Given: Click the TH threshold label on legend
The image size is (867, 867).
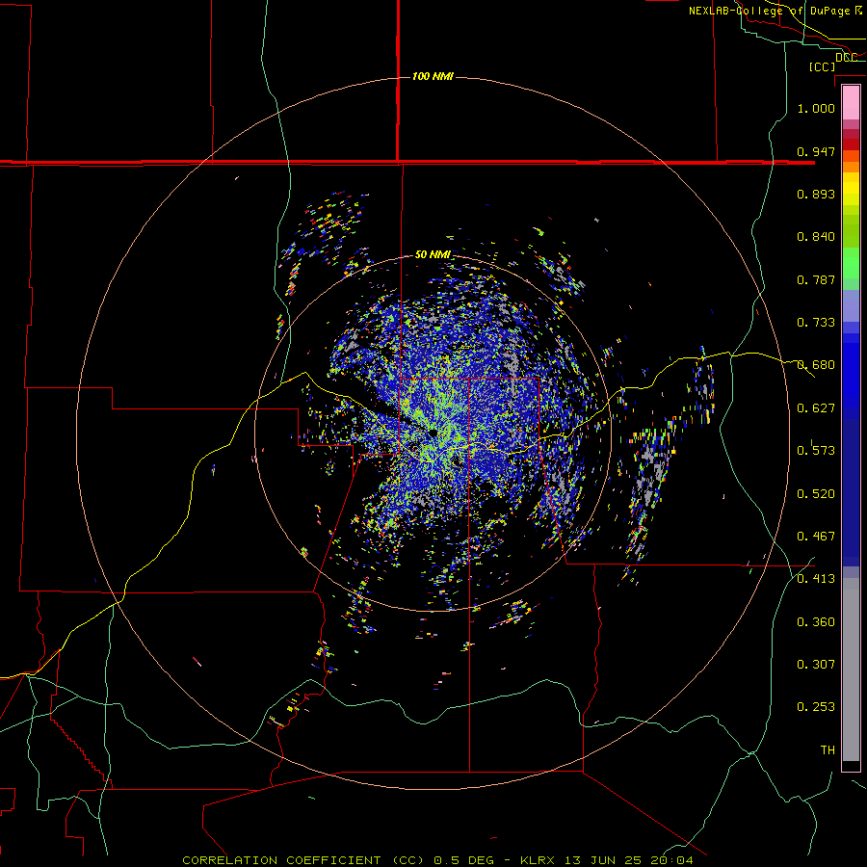Looking at the screenshot, I should [828, 750].
